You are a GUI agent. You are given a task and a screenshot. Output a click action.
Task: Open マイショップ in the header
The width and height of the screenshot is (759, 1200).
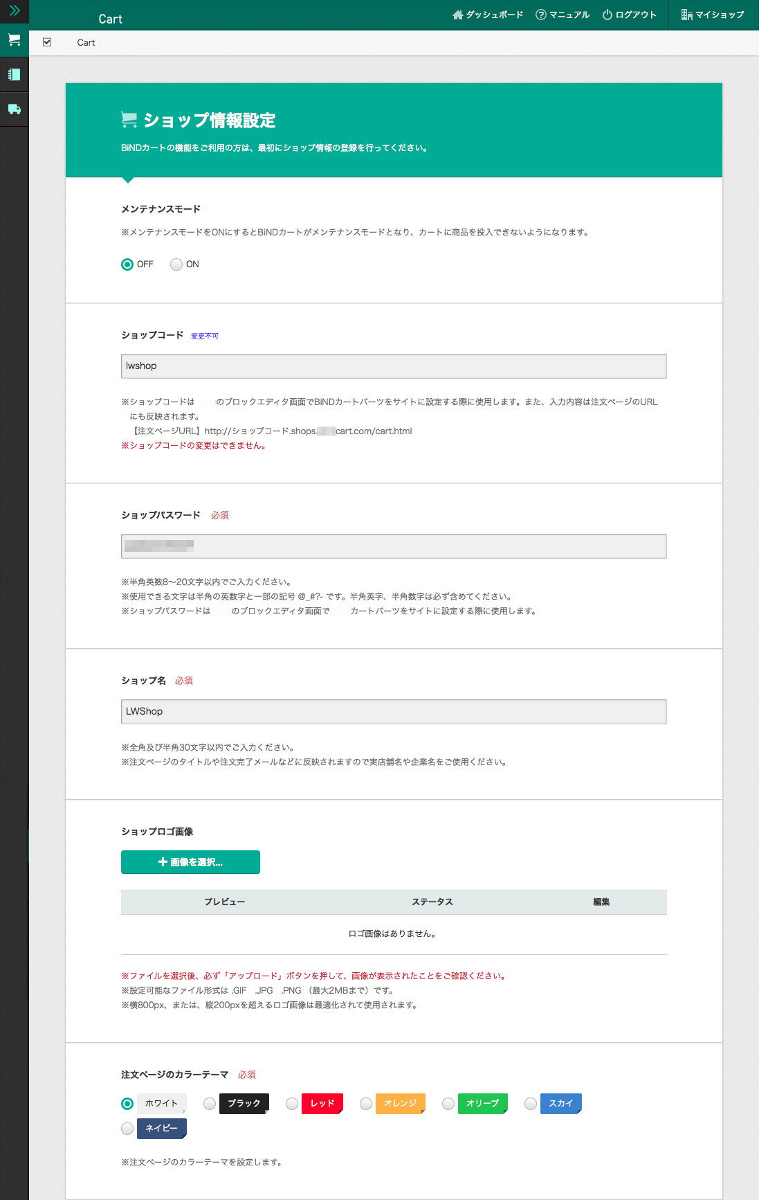[x=713, y=15]
